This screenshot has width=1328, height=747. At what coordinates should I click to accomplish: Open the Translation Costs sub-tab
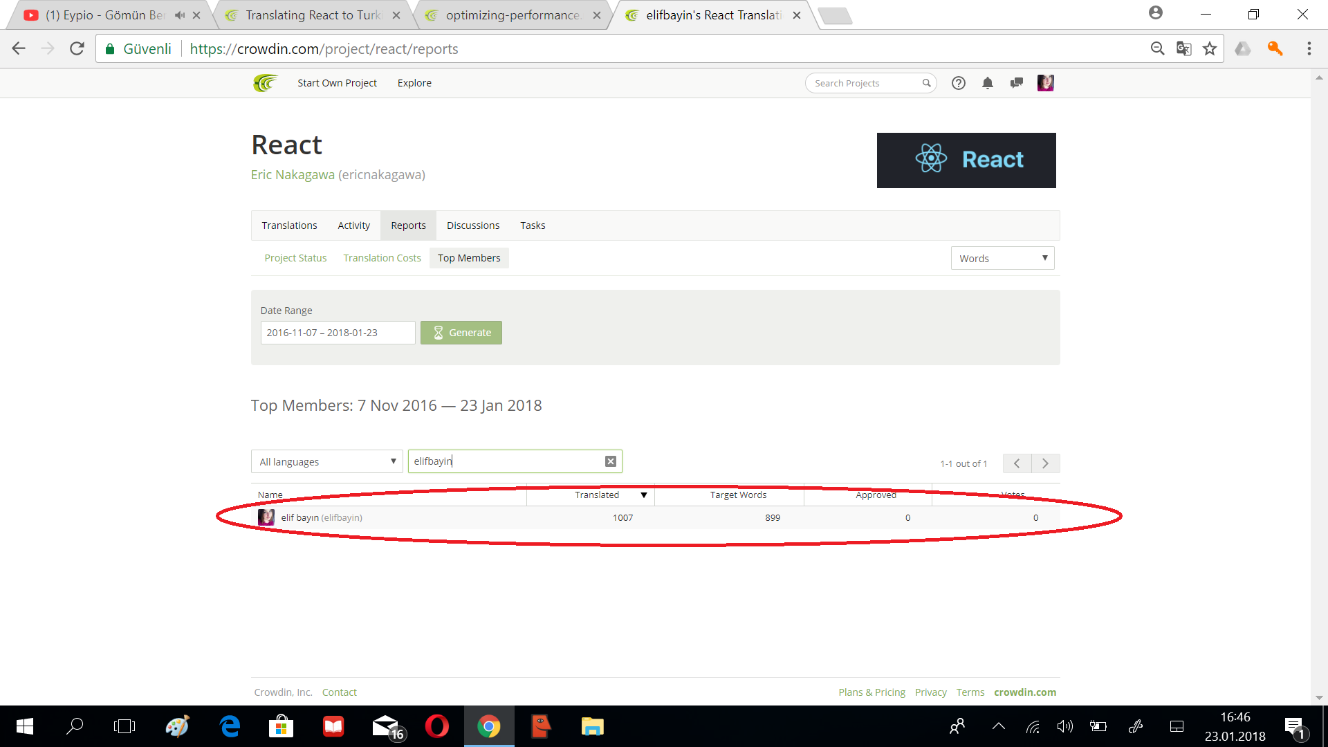click(382, 258)
